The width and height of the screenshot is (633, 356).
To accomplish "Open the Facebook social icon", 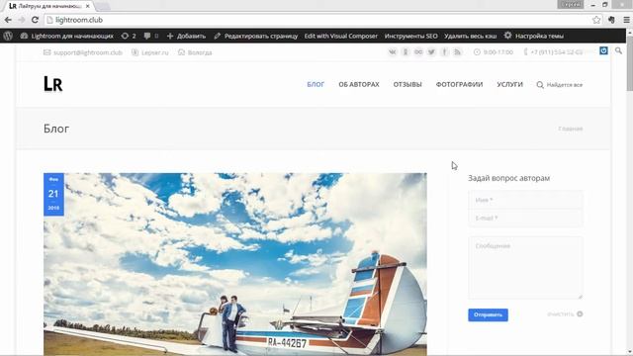I will point(444,52).
